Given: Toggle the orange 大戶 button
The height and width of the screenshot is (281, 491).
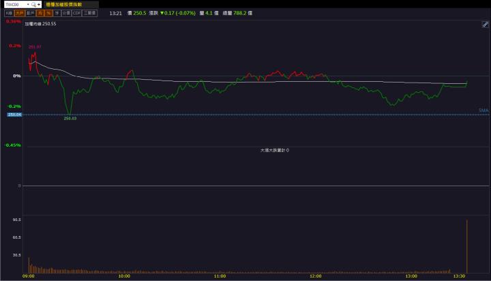Looking at the screenshot, I should [19, 13].
